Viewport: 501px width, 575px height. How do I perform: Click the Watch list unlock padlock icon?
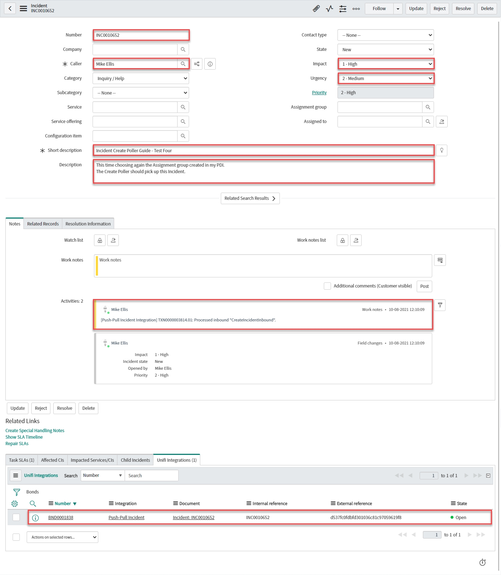100,240
